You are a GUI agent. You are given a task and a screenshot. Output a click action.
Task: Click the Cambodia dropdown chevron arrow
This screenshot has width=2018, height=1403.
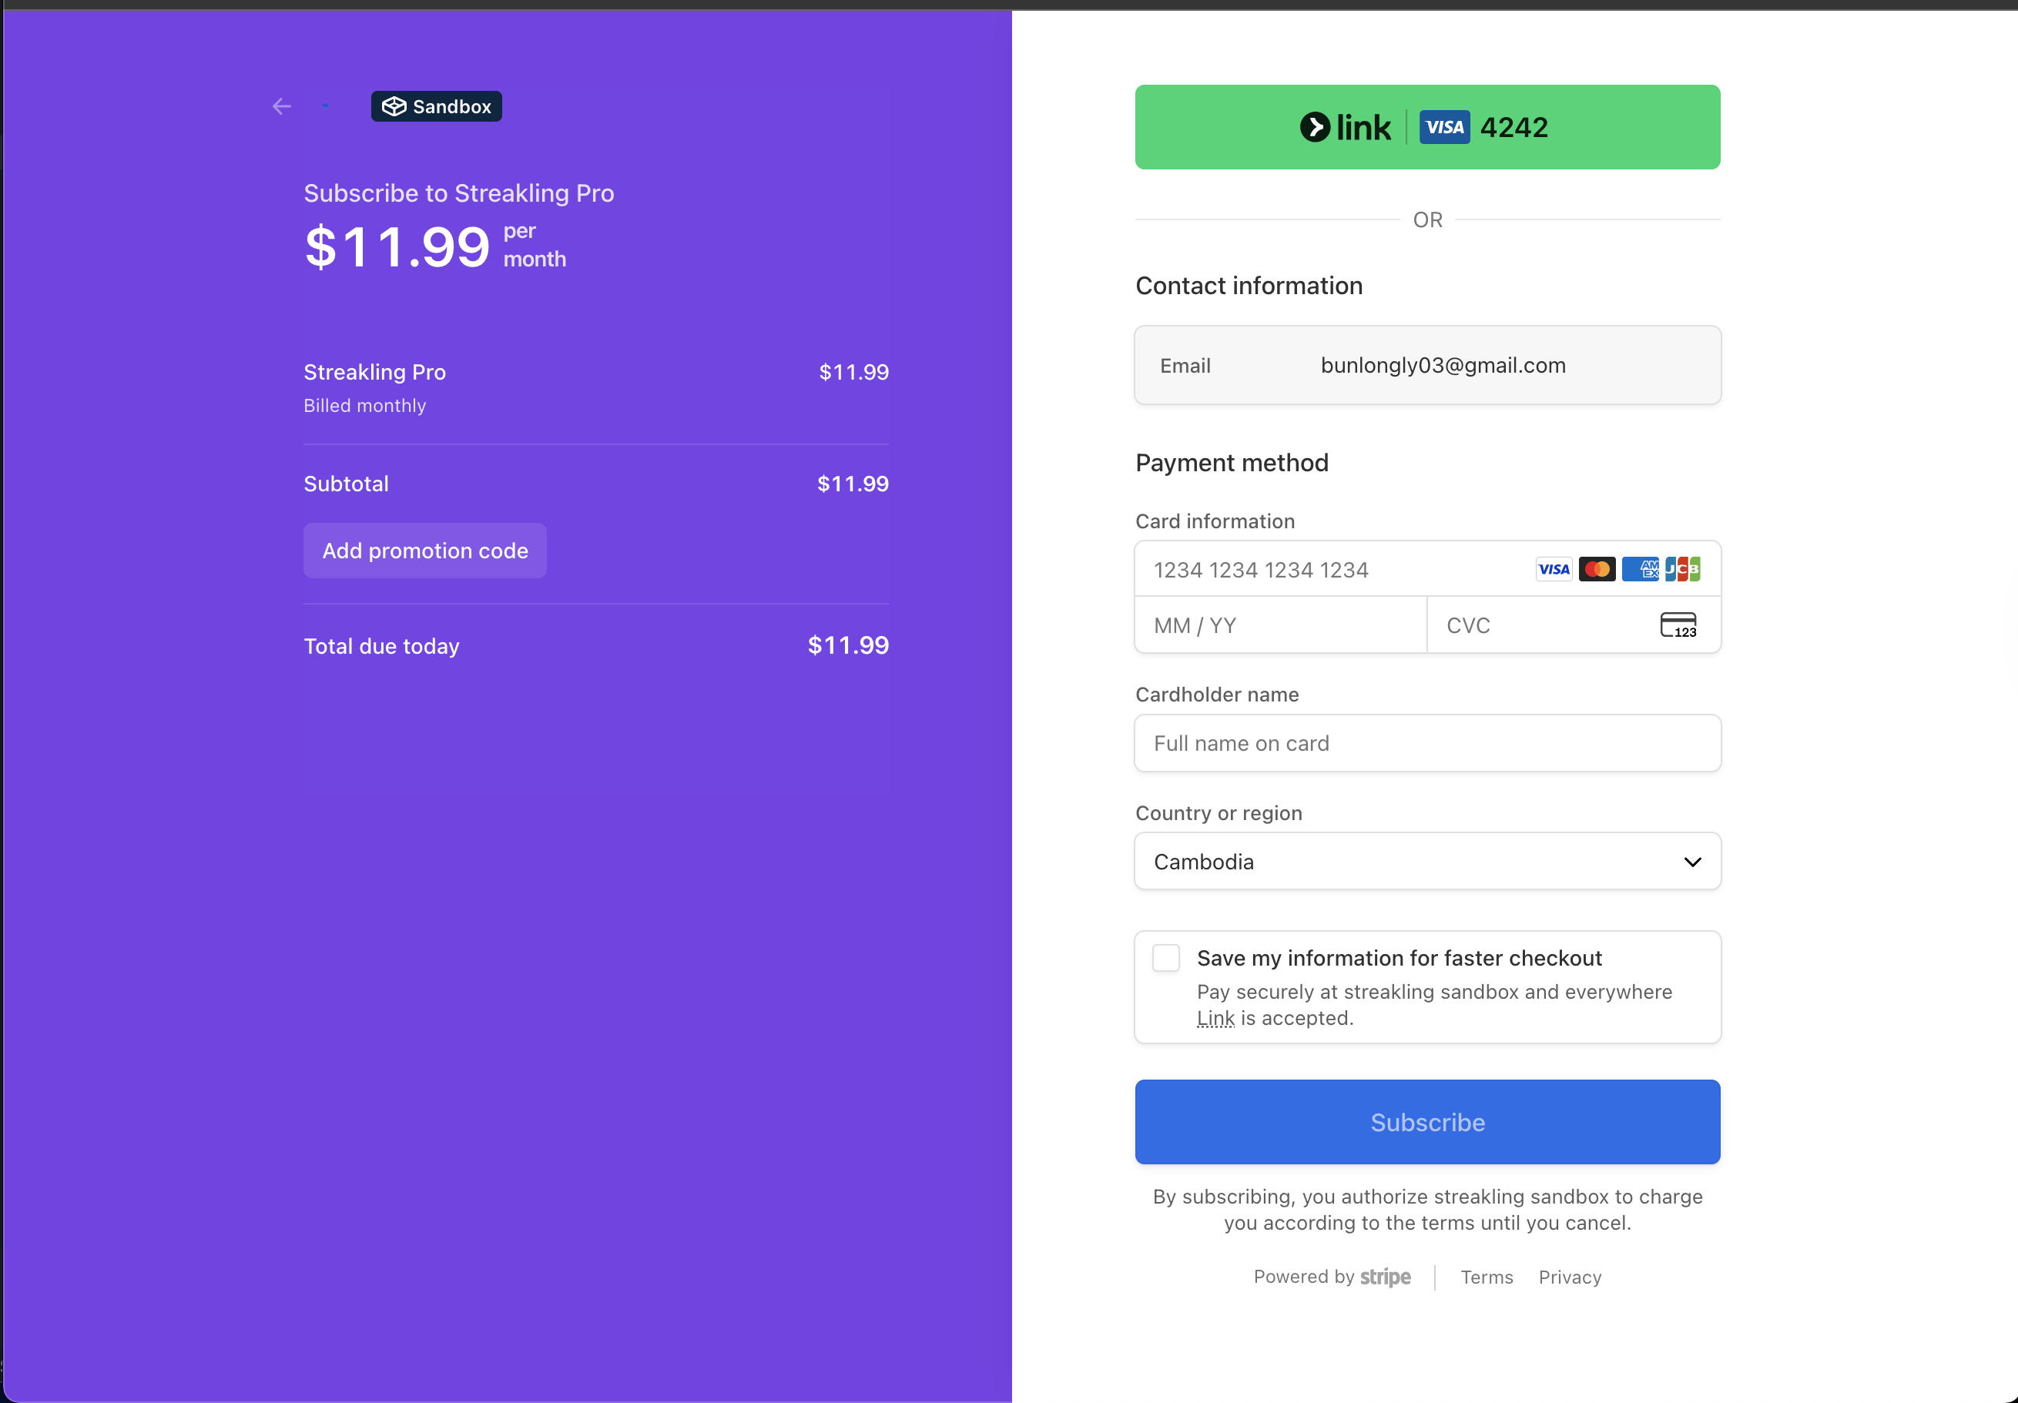1692,862
